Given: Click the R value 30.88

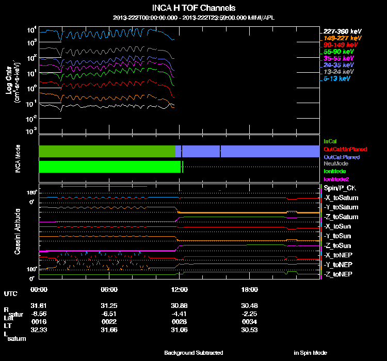Looking at the screenshot, I should [x=179, y=305].
